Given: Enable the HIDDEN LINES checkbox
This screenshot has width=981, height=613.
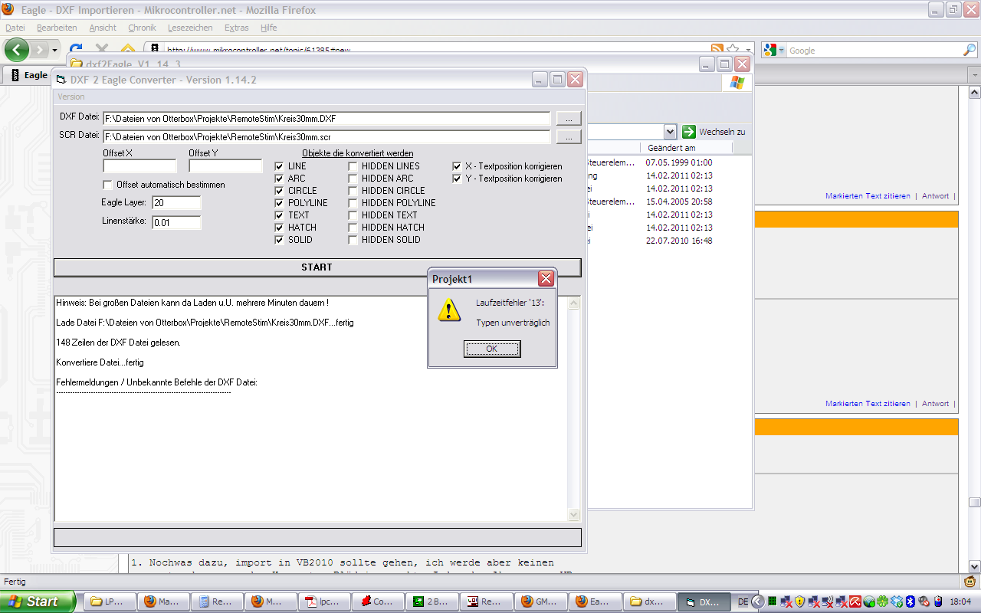Looking at the screenshot, I should click(353, 166).
